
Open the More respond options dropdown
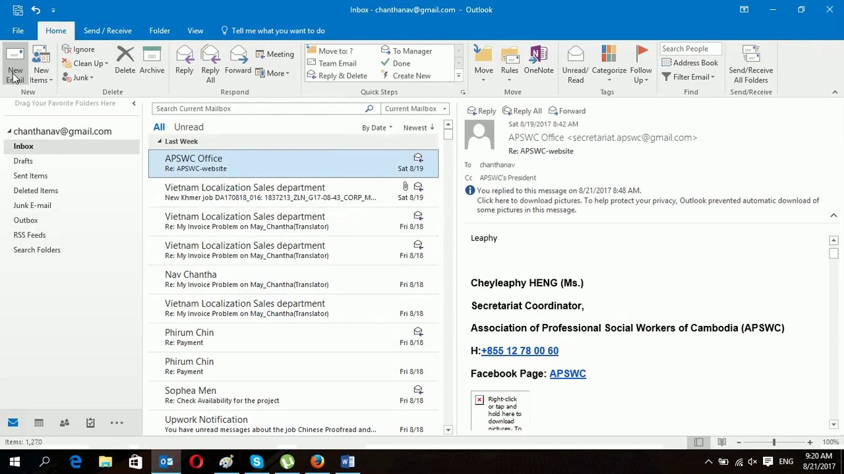272,73
